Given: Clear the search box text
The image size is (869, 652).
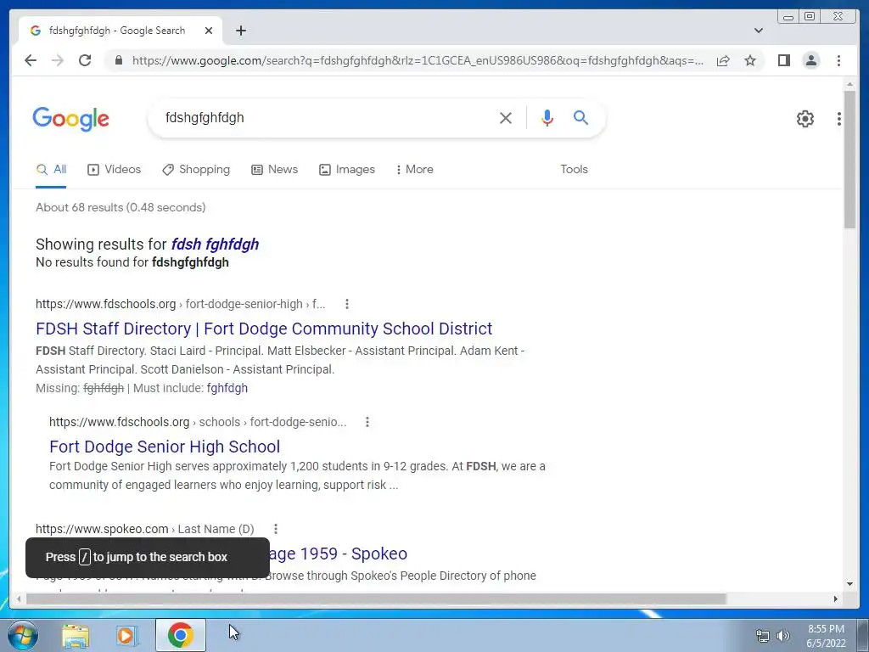Looking at the screenshot, I should (x=506, y=117).
